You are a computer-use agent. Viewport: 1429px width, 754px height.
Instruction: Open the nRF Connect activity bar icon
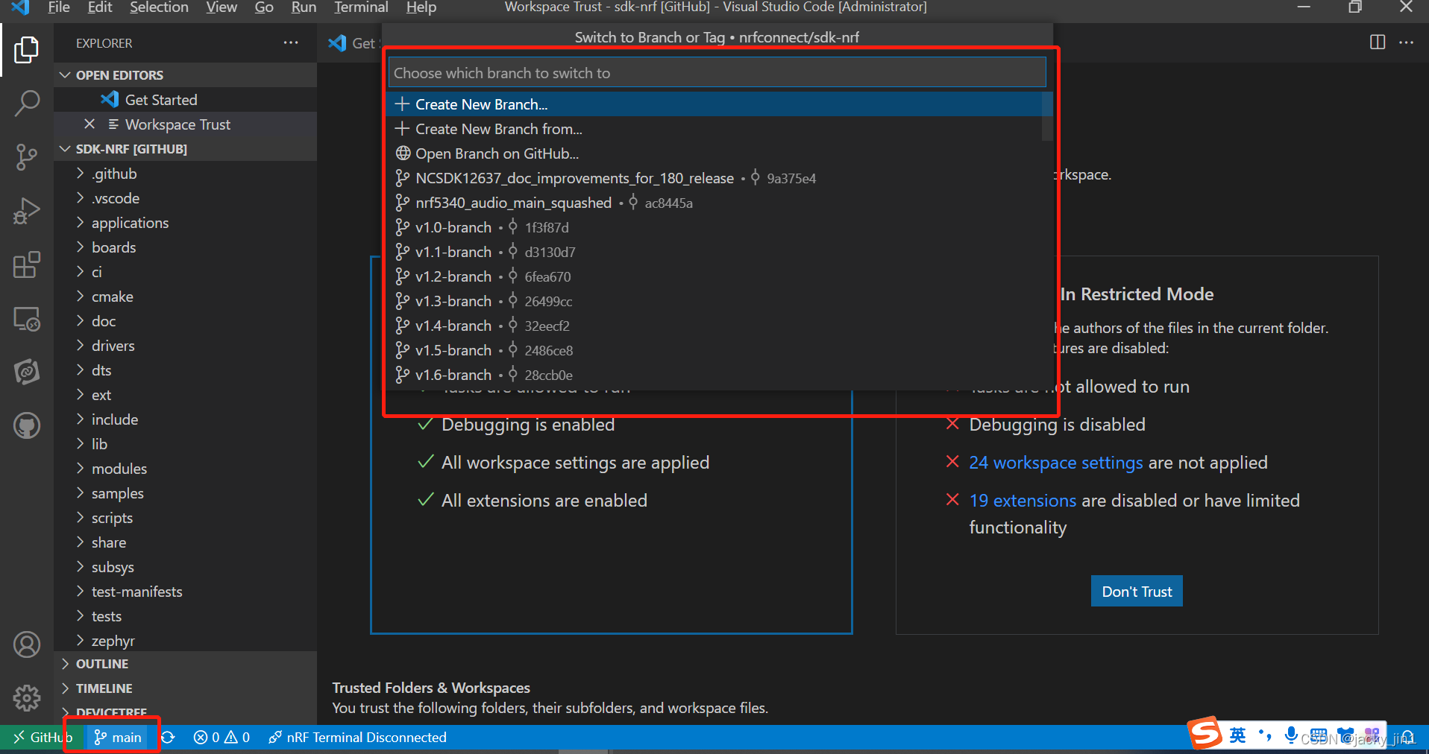[27, 372]
